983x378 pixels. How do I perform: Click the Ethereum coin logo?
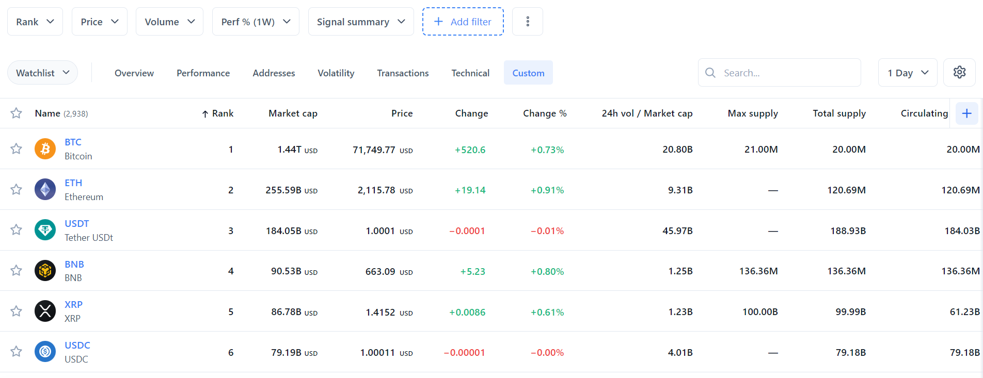pyautogui.click(x=45, y=190)
